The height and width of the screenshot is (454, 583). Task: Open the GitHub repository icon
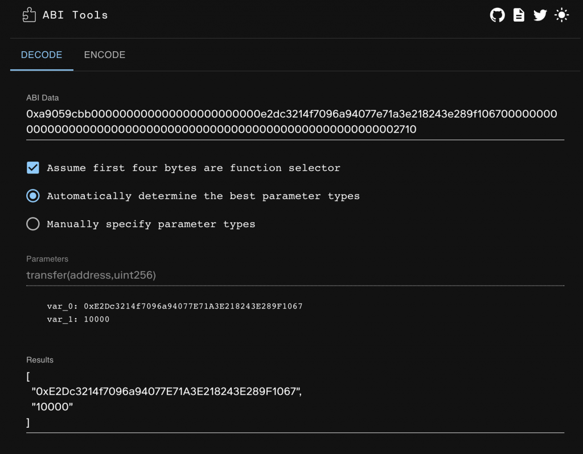[x=498, y=15]
